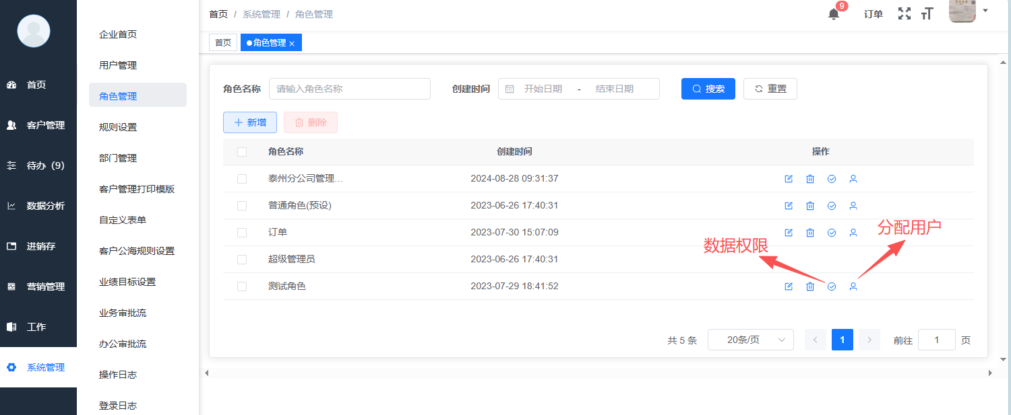1011x415 pixels.
Task: Delete the 普通角色(预设) role
Action: (x=810, y=206)
